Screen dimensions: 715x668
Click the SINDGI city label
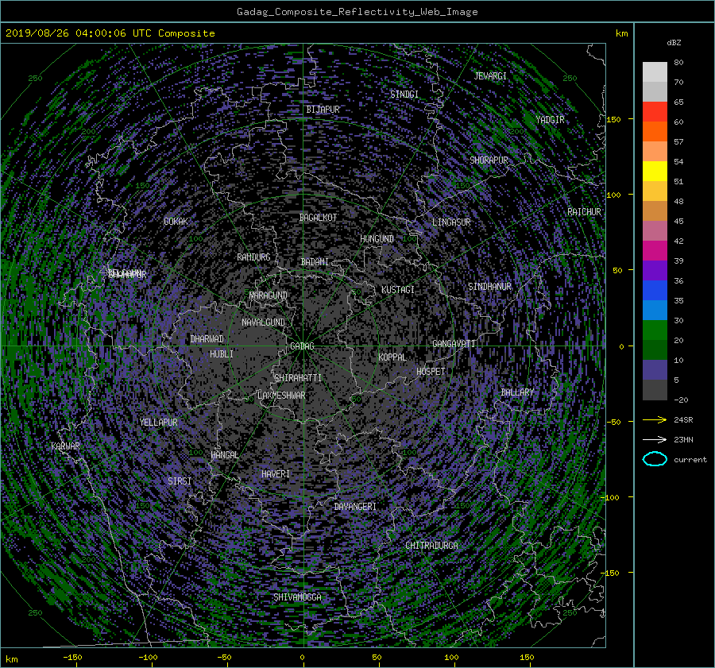click(x=404, y=95)
